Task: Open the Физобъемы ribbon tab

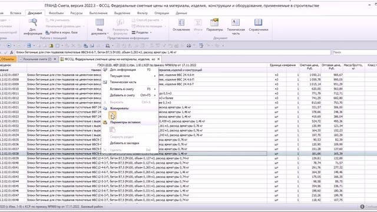Action: [x=56, y=13]
